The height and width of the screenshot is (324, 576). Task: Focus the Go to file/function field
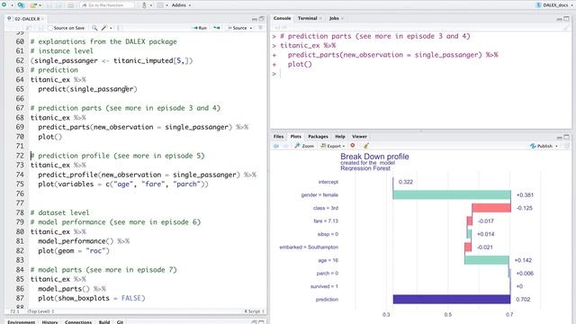coord(106,5)
